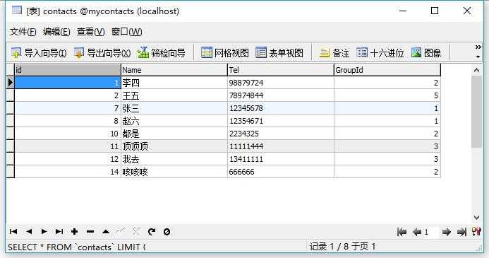Open the Hex (十六进位) viewer
The height and width of the screenshot is (258, 489).
pos(380,53)
